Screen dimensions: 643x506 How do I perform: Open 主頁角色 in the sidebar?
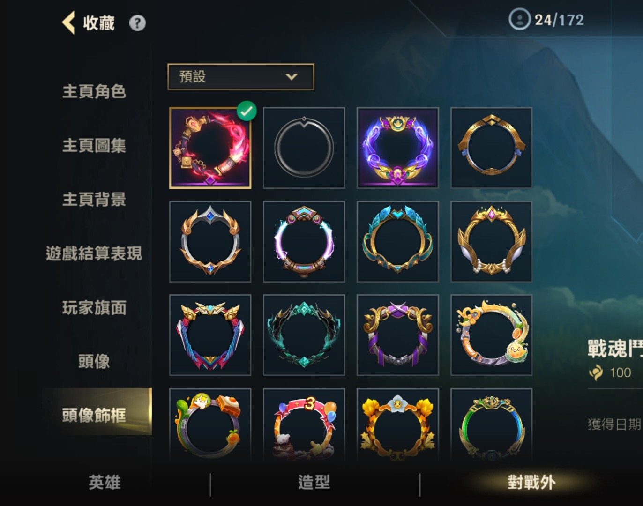[x=94, y=91]
